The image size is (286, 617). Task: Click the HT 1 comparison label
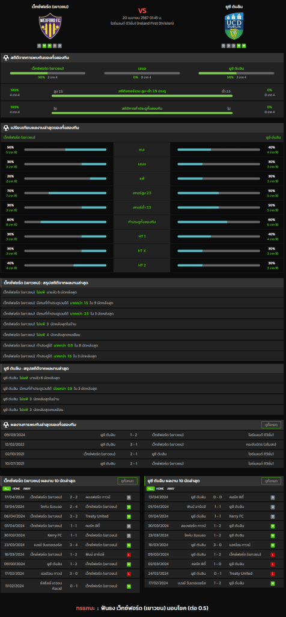click(x=142, y=236)
